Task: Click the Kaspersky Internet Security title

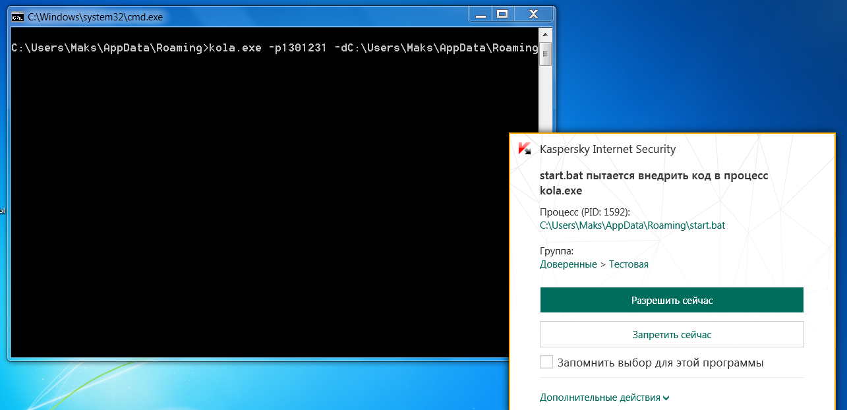Action: [x=608, y=149]
